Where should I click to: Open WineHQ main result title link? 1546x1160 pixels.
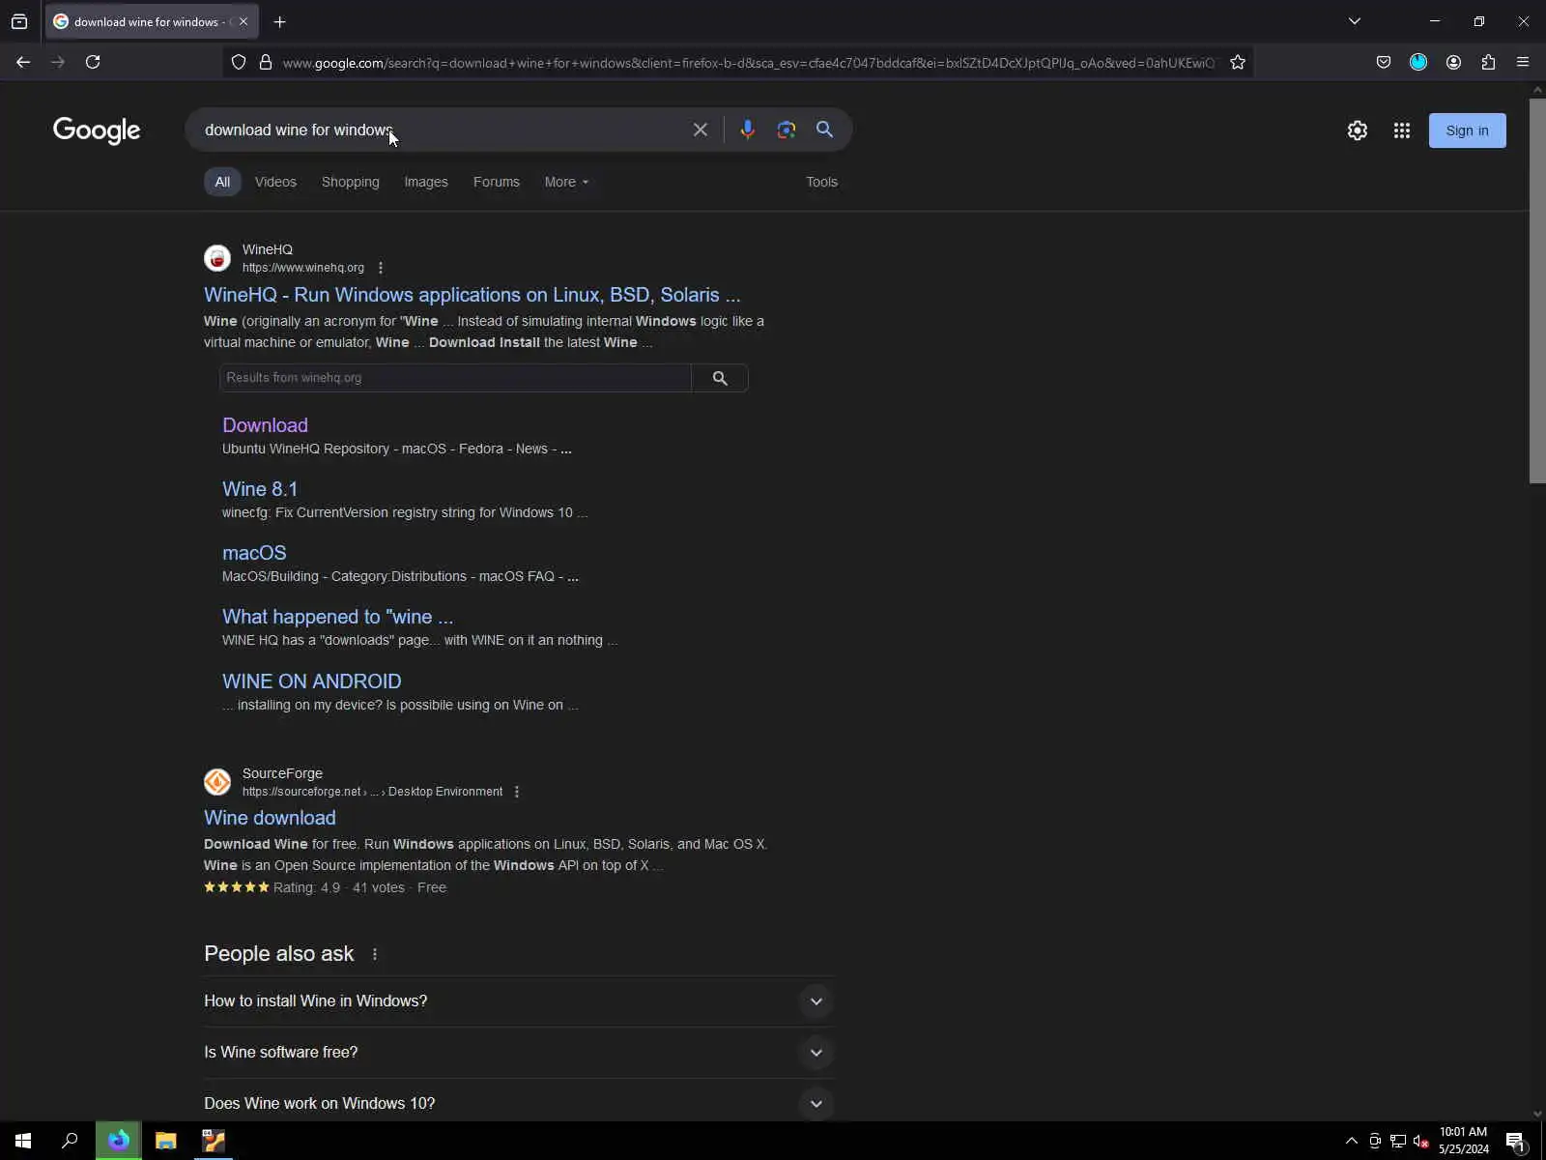pyautogui.click(x=472, y=295)
